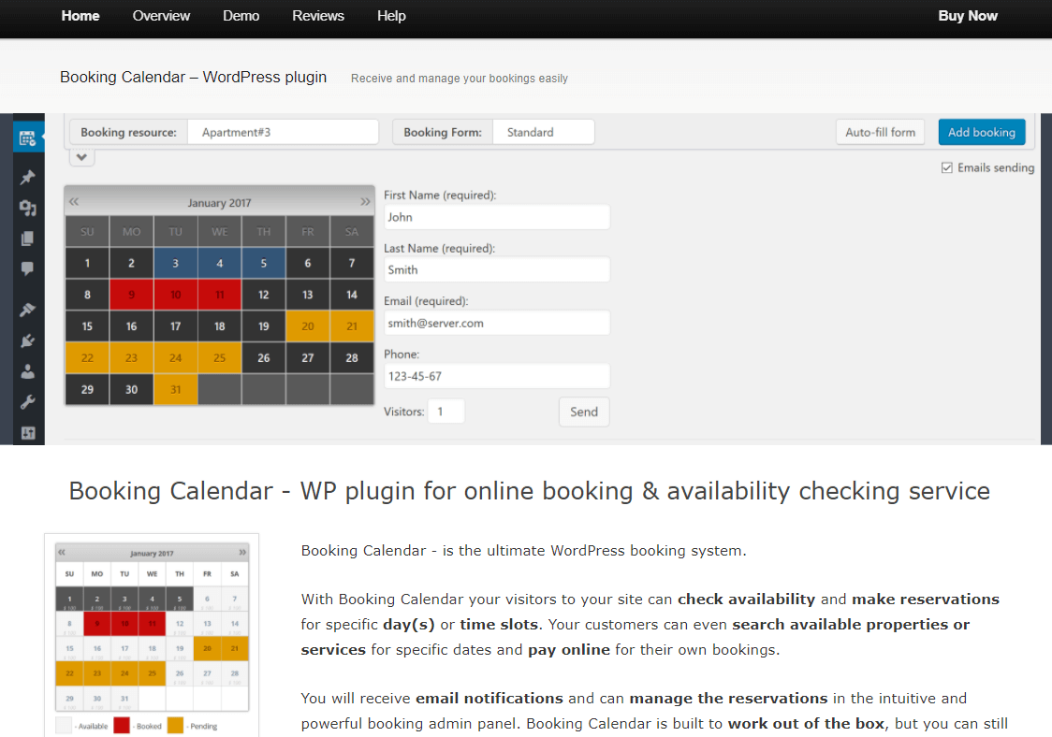
Task: Click booked date 10 in red
Action: (175, 295)
